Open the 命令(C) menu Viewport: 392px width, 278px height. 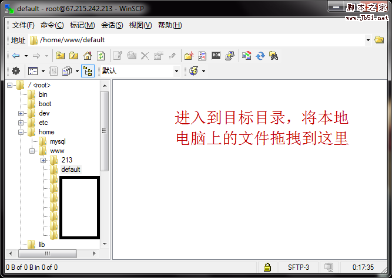52,25
